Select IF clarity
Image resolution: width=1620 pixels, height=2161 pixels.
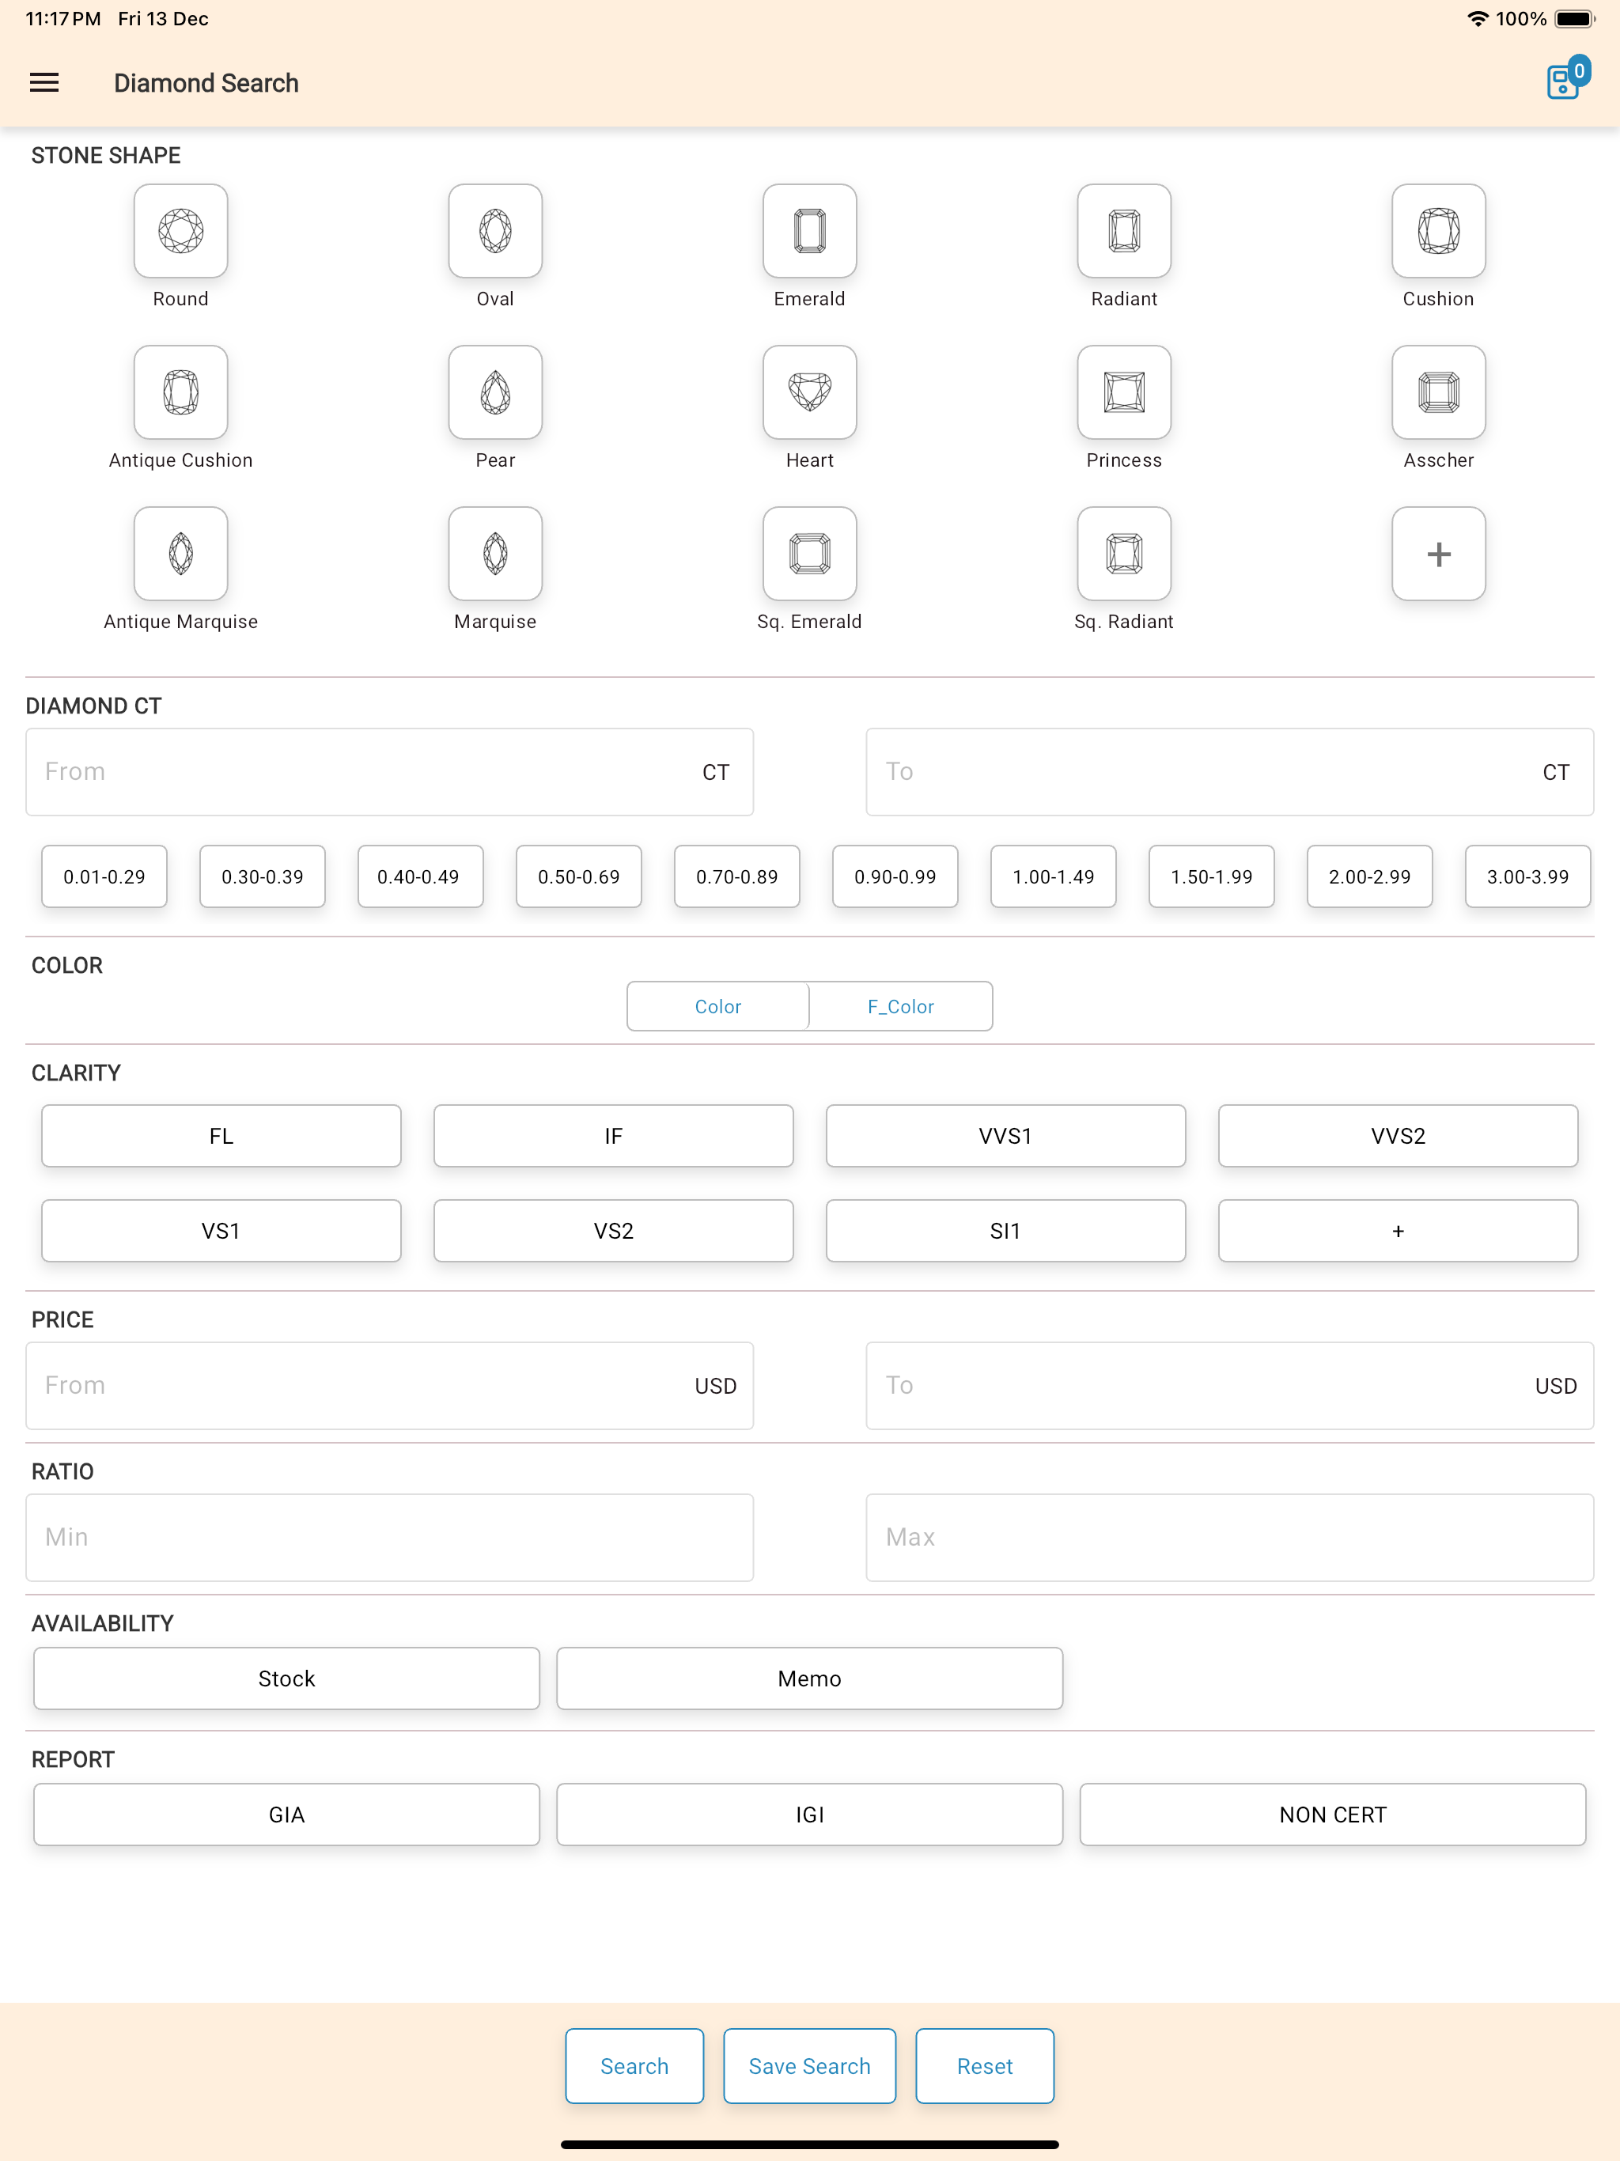(x=614, y=1136)
